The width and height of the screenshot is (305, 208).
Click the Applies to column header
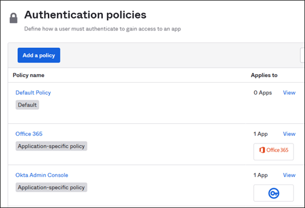pos(264,75)
